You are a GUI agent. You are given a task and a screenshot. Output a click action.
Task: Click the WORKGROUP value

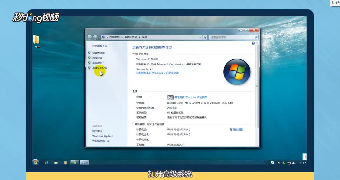(x=176, y=145)
